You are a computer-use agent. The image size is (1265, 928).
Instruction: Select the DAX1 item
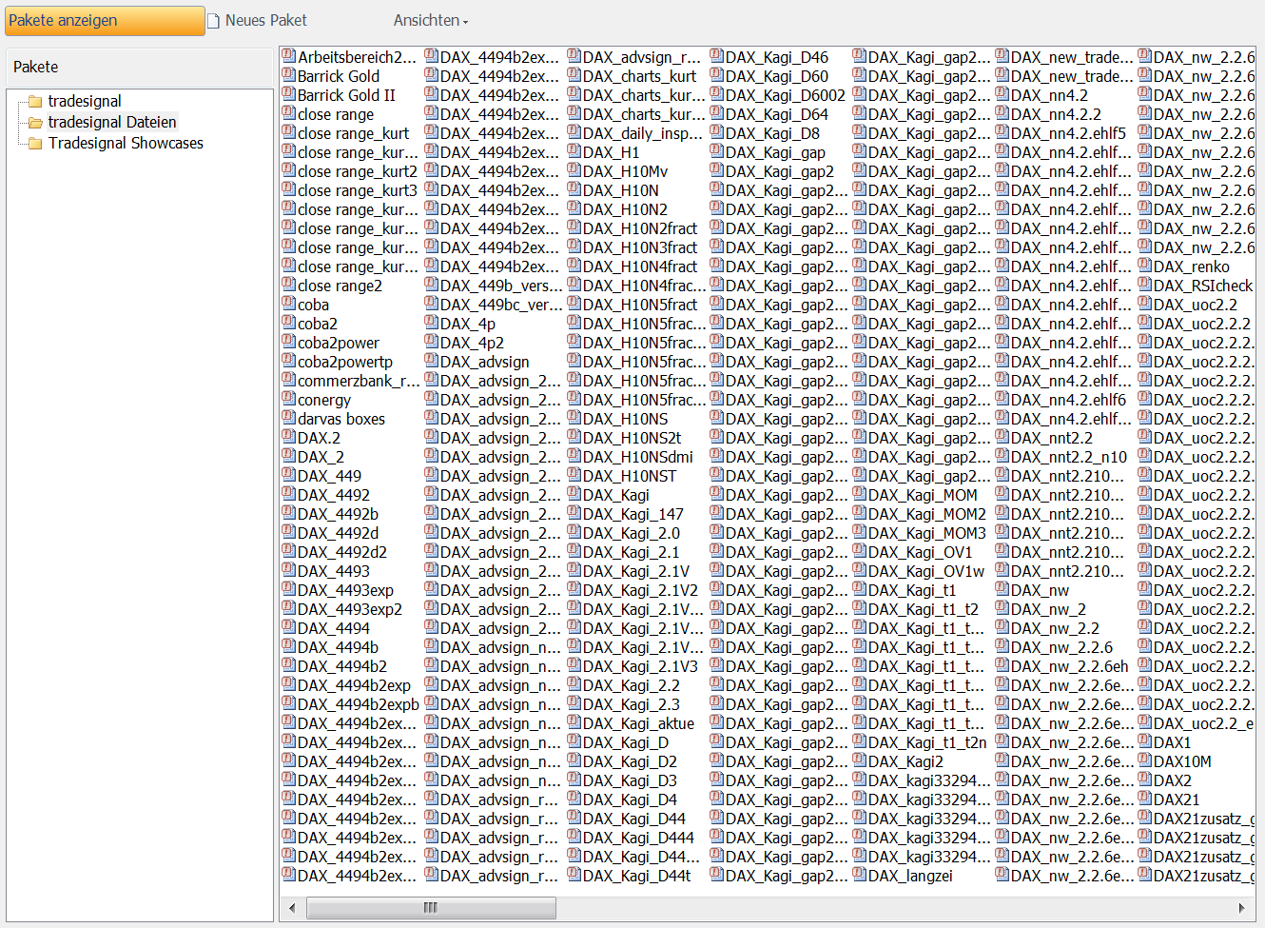point(1173,742)
